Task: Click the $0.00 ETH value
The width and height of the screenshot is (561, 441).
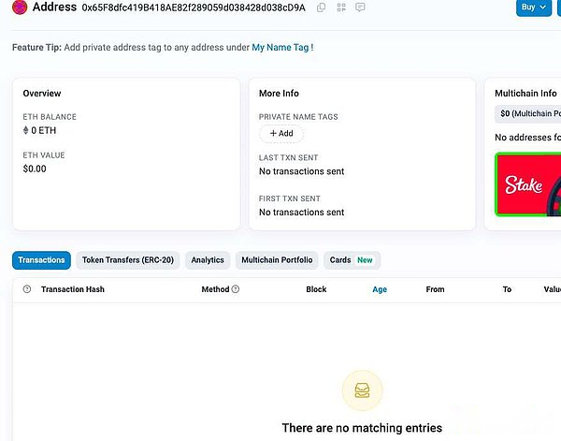Action: click(x=35, y=169)
